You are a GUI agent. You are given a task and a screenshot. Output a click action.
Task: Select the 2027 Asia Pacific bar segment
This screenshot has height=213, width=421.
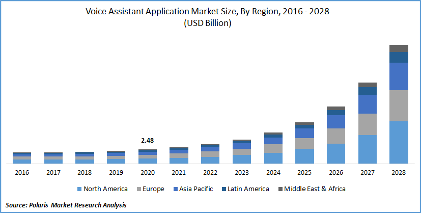pos(368,104)
